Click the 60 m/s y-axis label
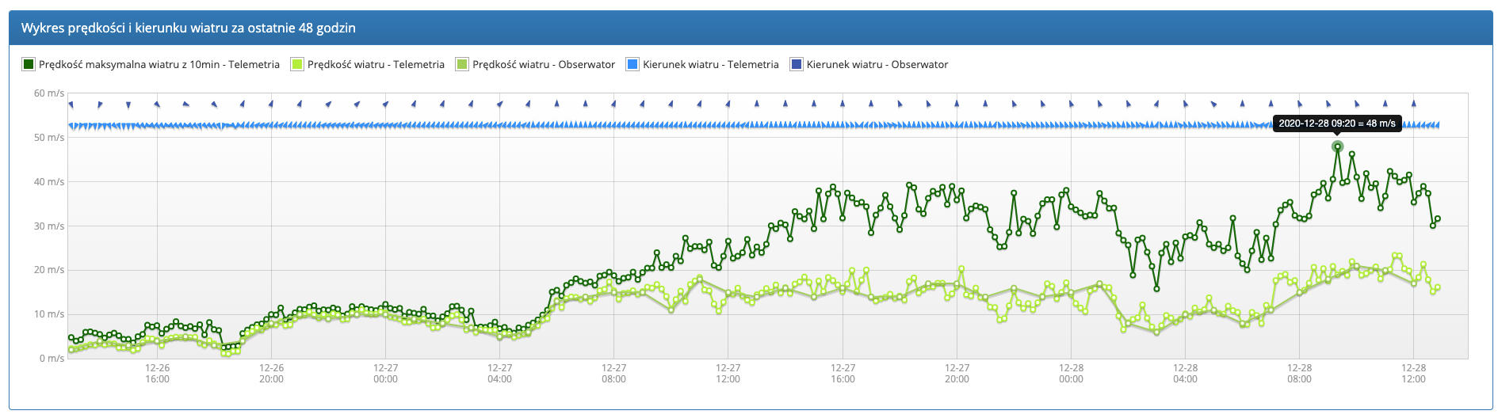This screenshot has height=418, width=1498. 49,93
